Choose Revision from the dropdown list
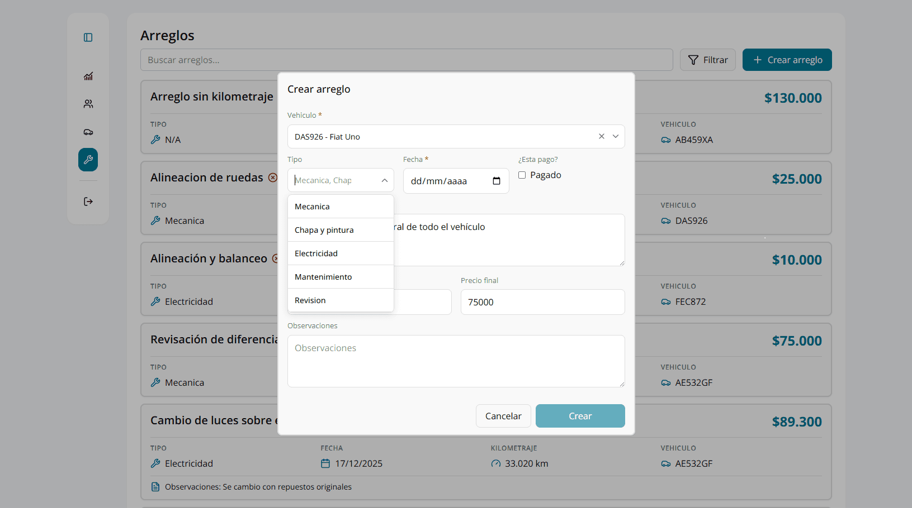 click(341, 300)
